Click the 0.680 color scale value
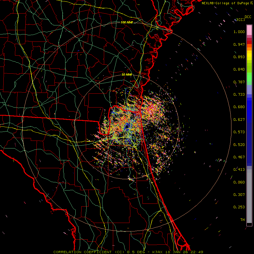The height and width of the screenshot is (254, 254). (x=239, y=107)
